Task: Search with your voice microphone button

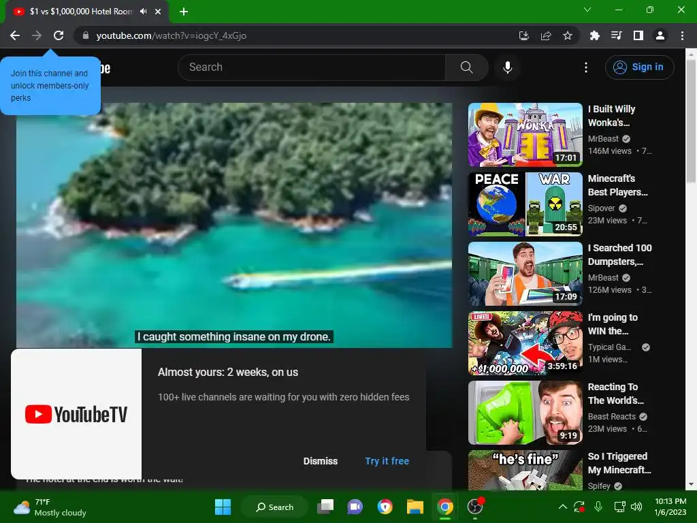Action: 507,67
